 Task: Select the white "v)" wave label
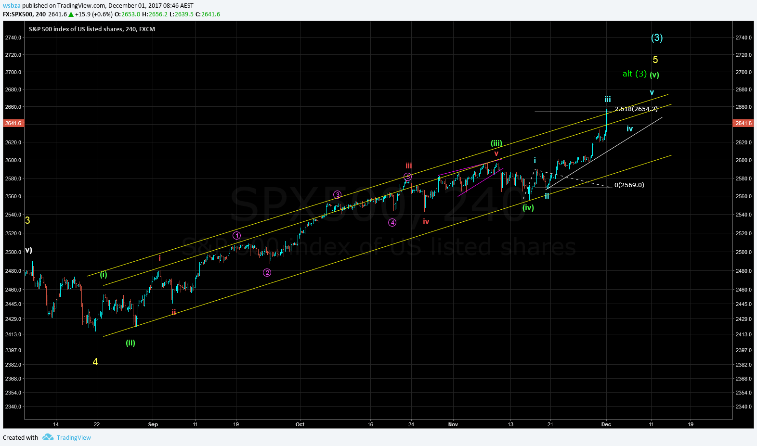pos(29,250)
